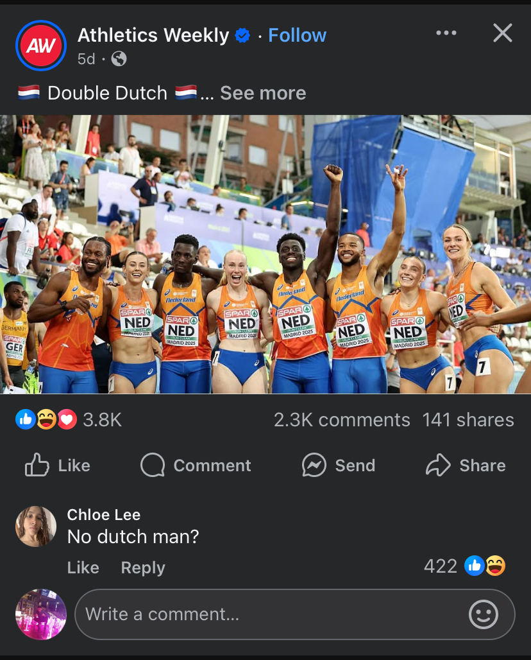Screen dimensions: 531x660
Task: Click the Athletics Weekly AW logo avatar
Action: 41,46
